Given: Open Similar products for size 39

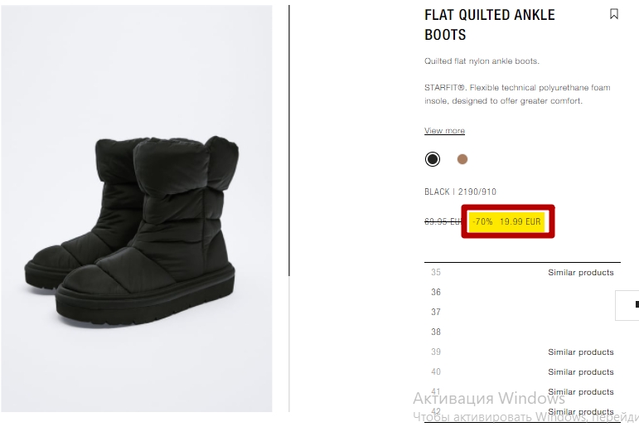Looking at the screenshot, I should pos(581,352).
